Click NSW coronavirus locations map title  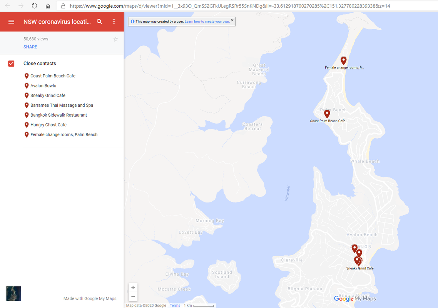[x=57, y=22]
